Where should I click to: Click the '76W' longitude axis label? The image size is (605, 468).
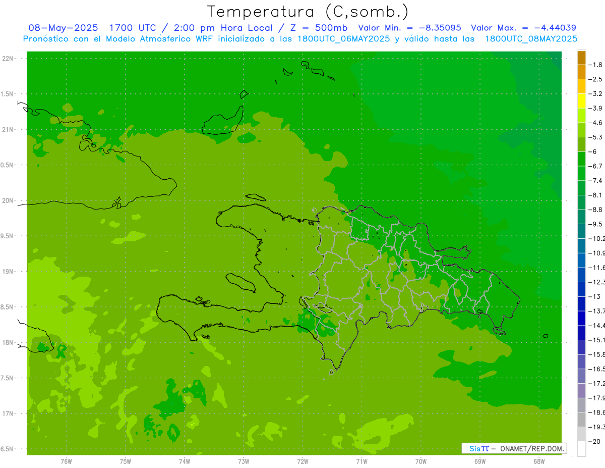pos(66,461)
